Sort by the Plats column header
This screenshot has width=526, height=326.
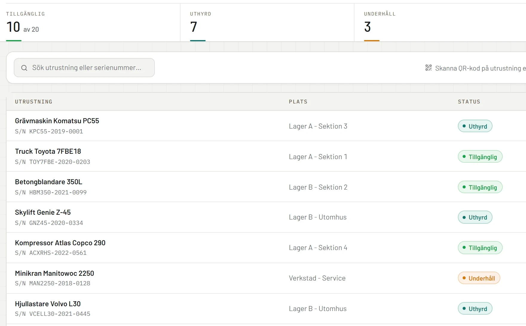(298, 102)
